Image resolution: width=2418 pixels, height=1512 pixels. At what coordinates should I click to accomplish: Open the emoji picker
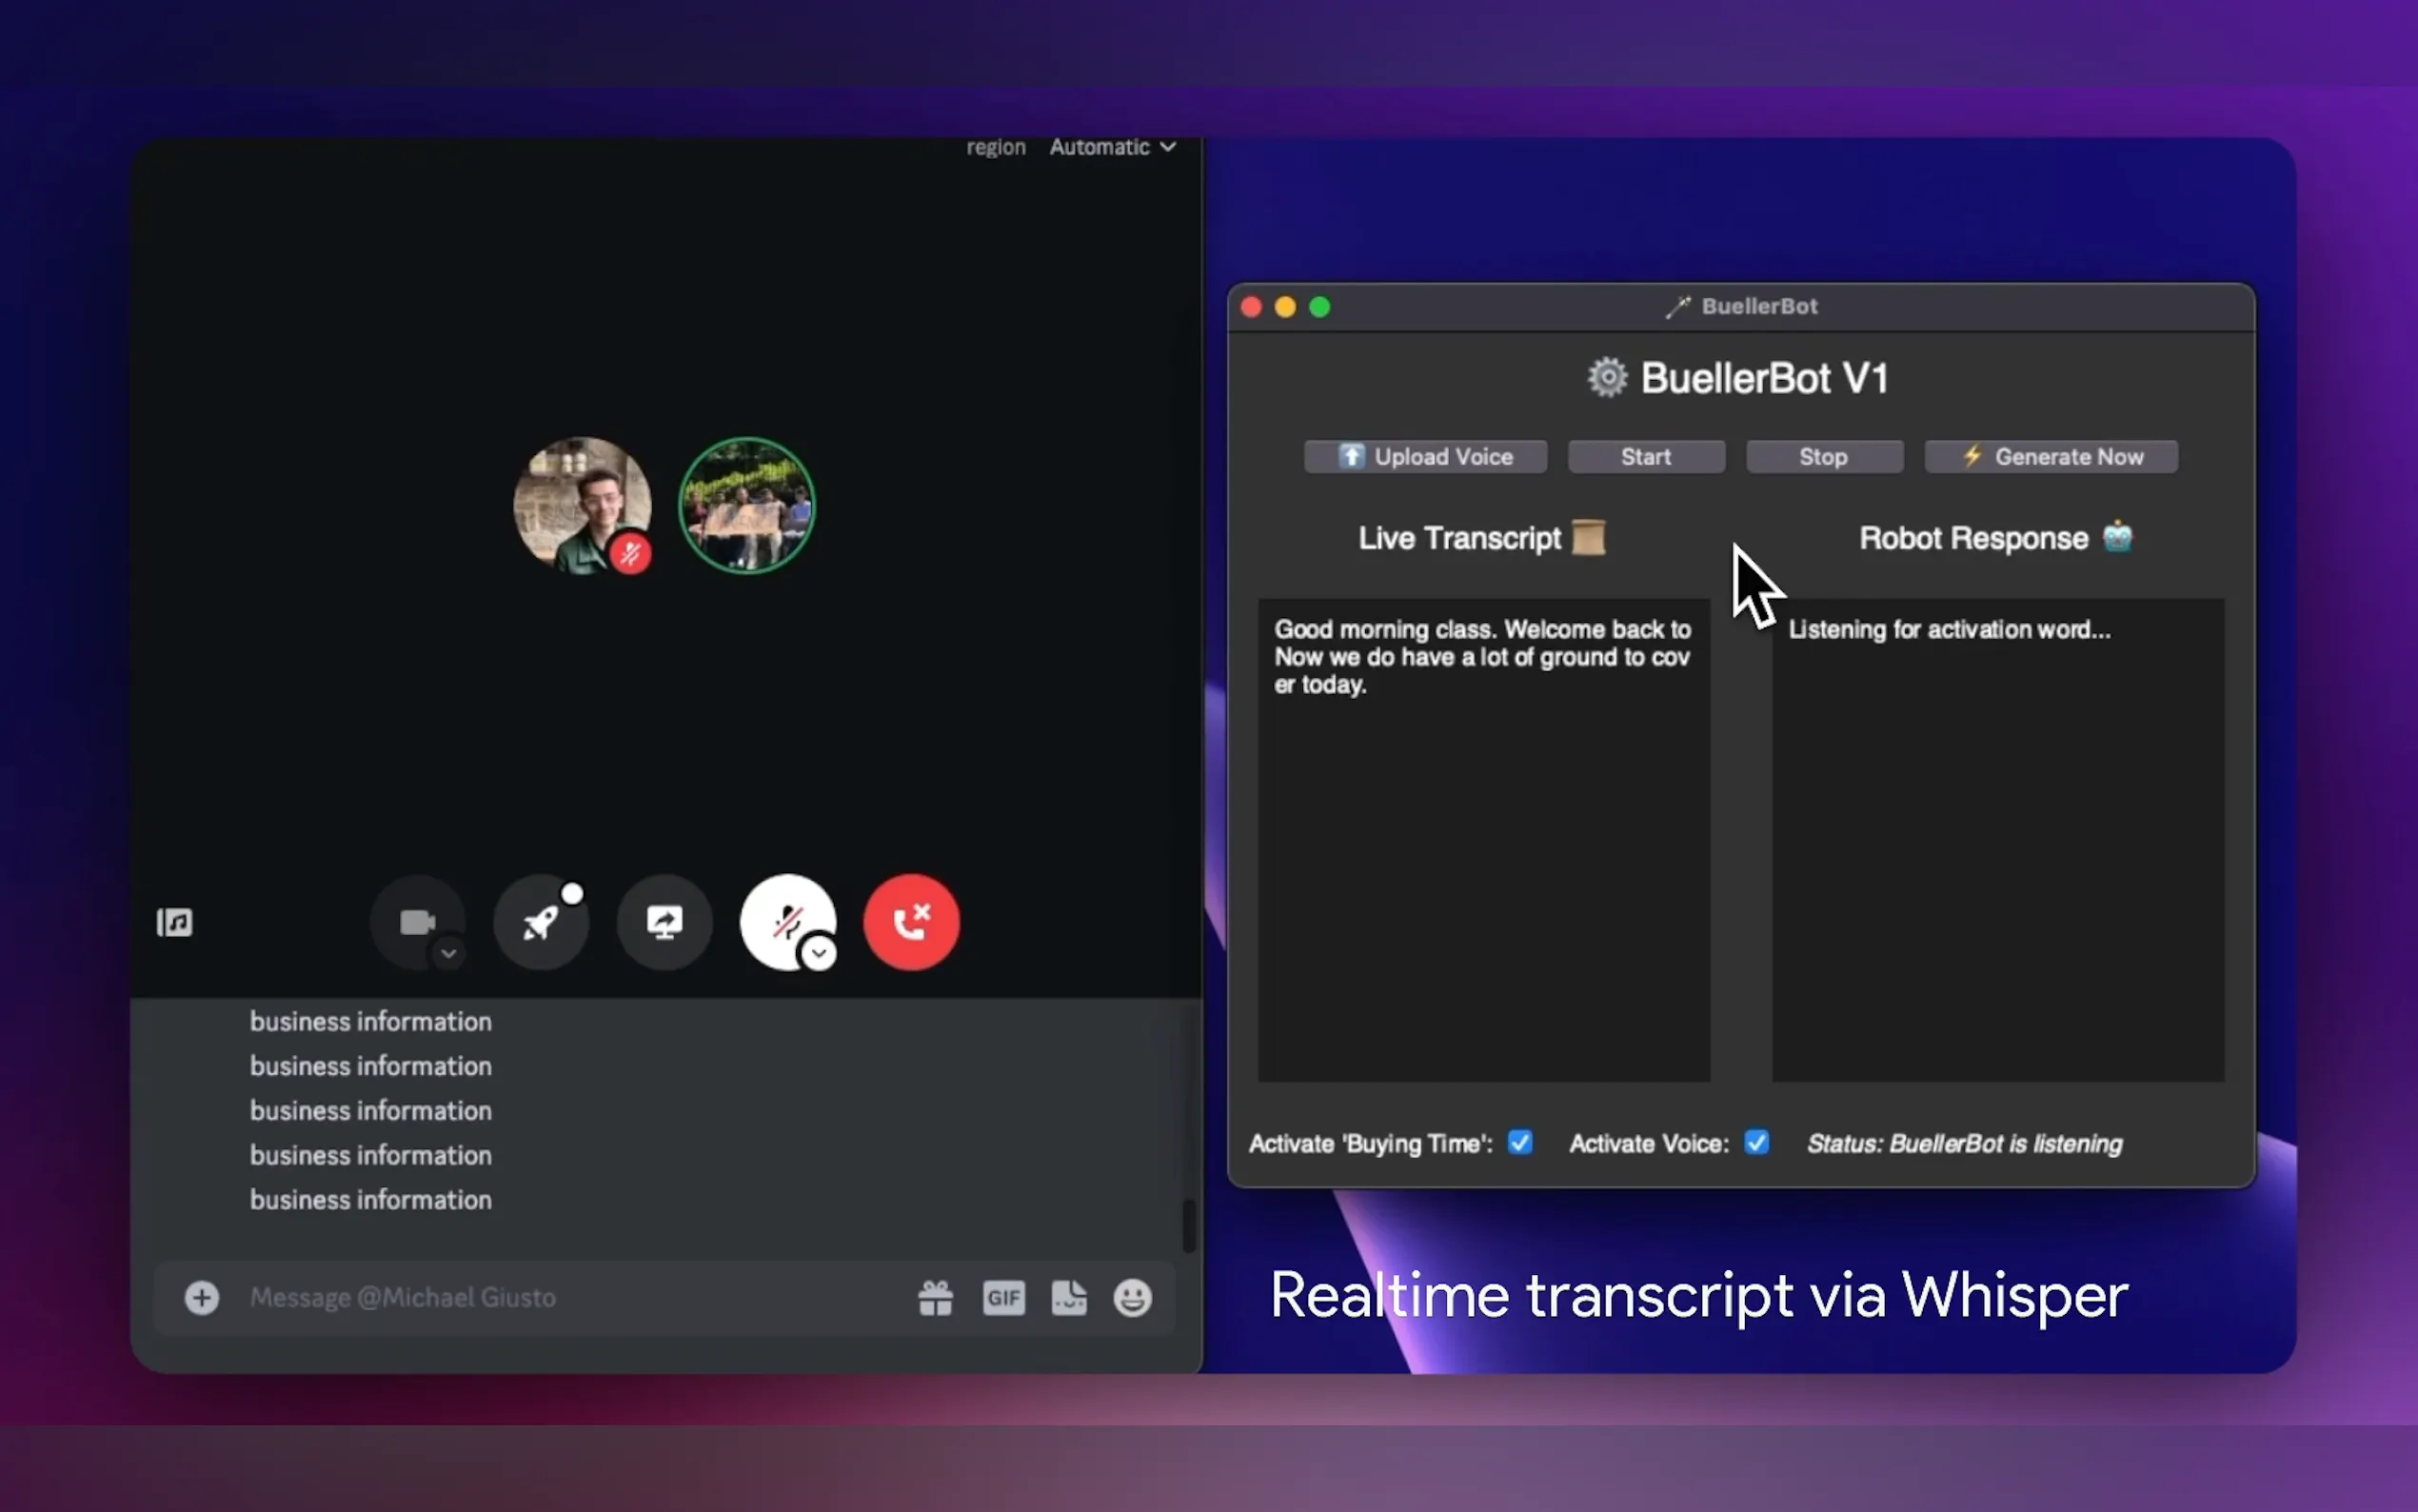pos(1133,1297)
